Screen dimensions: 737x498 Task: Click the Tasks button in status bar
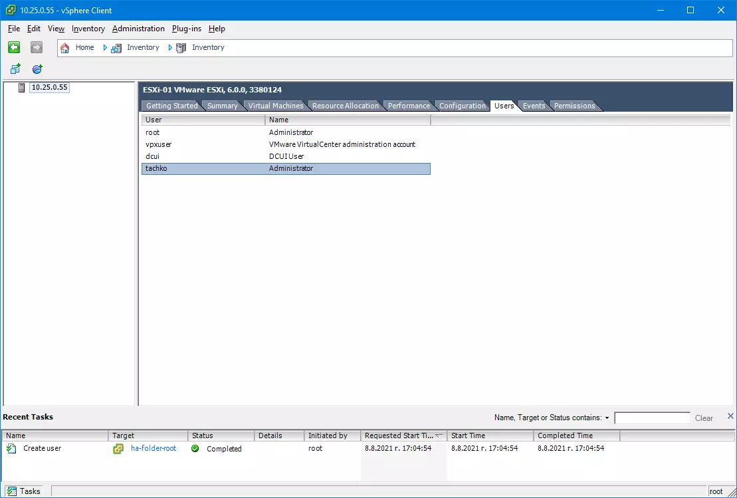23,491
